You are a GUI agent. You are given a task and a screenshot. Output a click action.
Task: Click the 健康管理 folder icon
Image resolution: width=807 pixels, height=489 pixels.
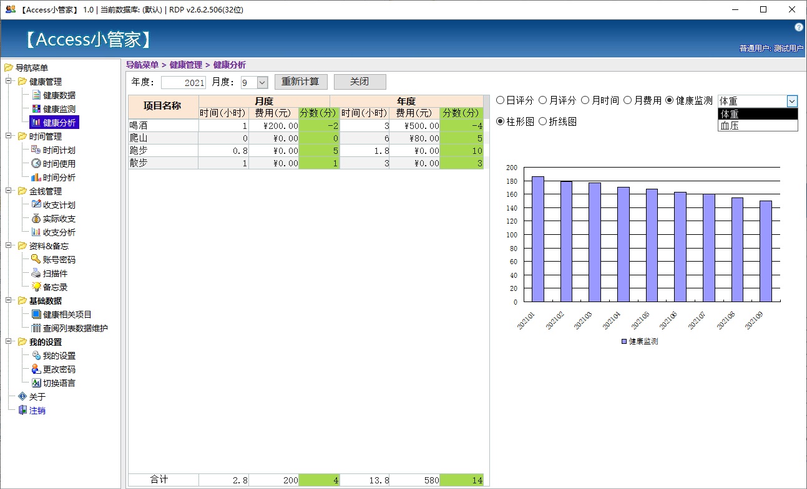click(x=22, y=82)
